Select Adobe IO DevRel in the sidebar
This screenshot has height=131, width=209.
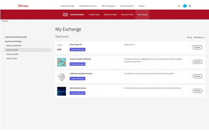[12, 54]
